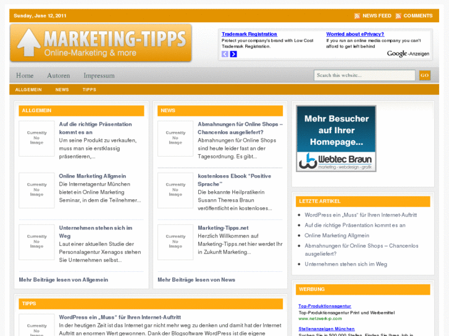Click the LETZTE ARTIKEL sidebar header
Image resolution: width=449 pixels, height=336 pixels.
point(363,202)
